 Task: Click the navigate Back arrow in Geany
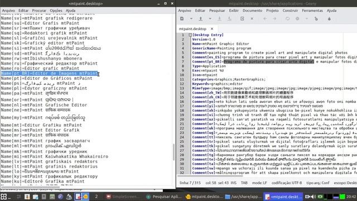click(x=265, y=18)
